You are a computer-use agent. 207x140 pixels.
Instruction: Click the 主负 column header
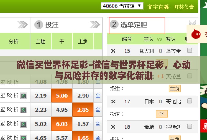(83, 41)
